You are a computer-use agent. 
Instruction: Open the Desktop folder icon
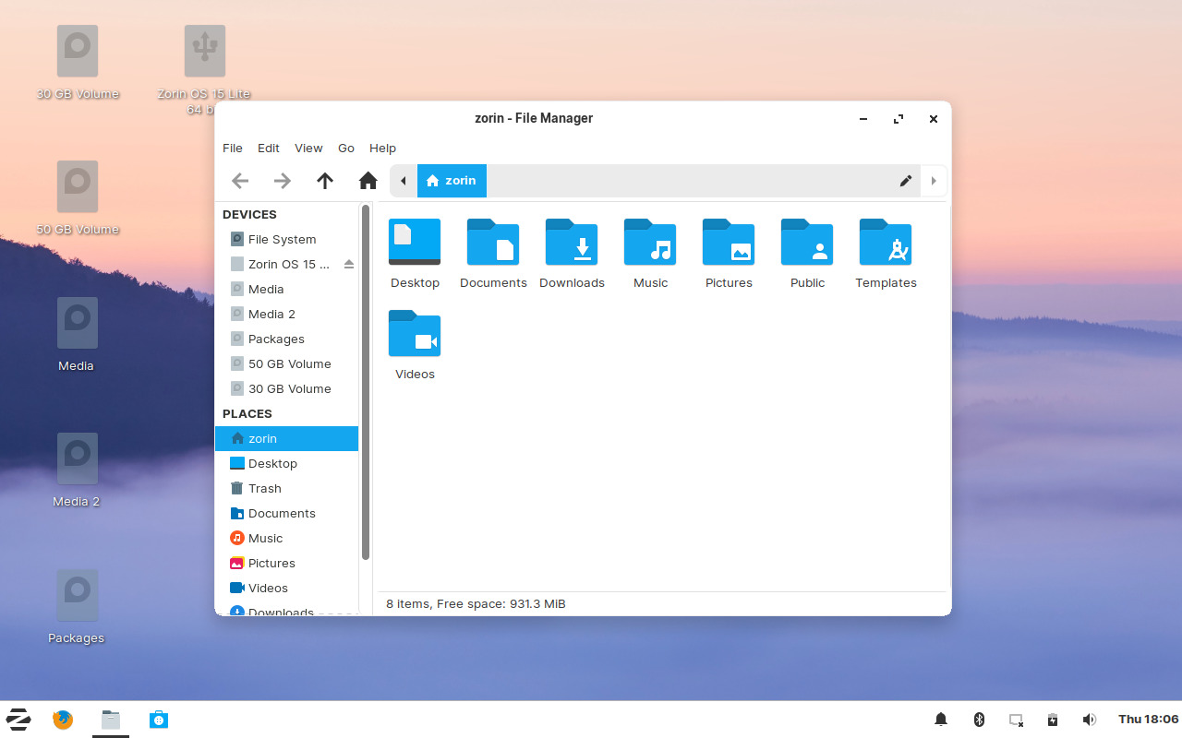click(415, 242)
